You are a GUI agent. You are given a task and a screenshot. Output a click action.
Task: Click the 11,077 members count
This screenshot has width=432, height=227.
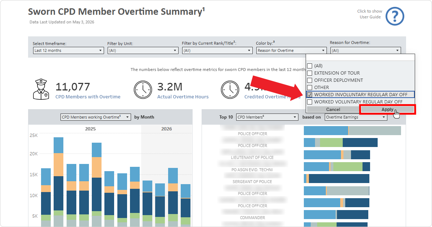73,87
